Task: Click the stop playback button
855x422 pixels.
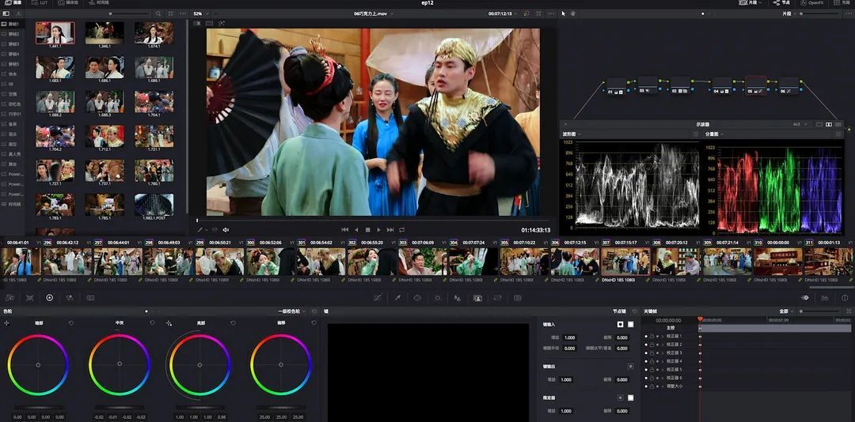Action: 367,230
